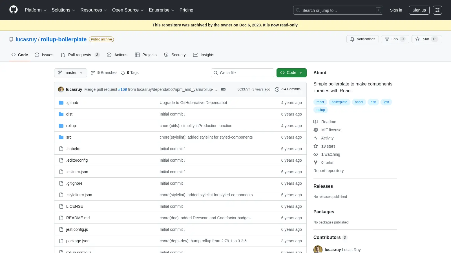The image size is (451, 253).
Task: Open the README.md file
Action: 78,218
